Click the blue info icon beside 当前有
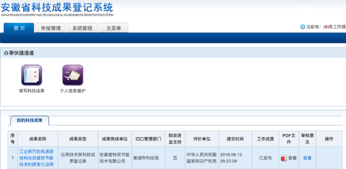Screen dimensions: 346x169 (x=303, y=27)
